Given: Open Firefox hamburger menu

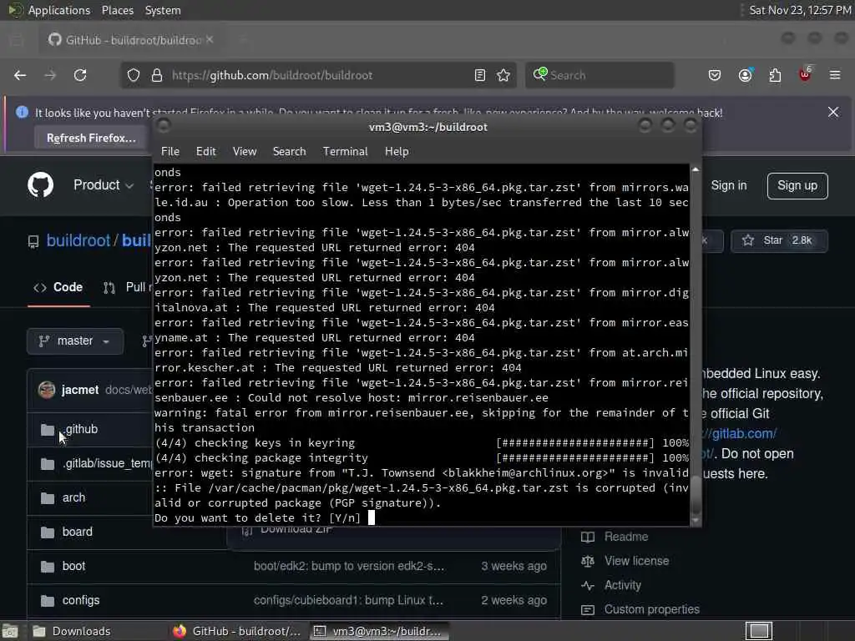Looking at the screenshot, I should tap(835, 75).
